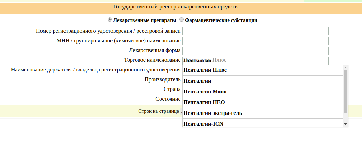Click the Лекарственная форма input field
The width and height of the screenshot is (362, 144).
pyautogui.click(x=255, y=51)
